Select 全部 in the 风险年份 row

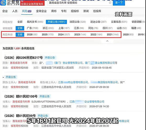pyautogui.click(x=20, y=35)
